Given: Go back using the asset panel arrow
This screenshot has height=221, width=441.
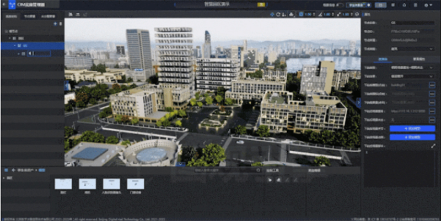Looking at the screenshot, I should 13,170.
